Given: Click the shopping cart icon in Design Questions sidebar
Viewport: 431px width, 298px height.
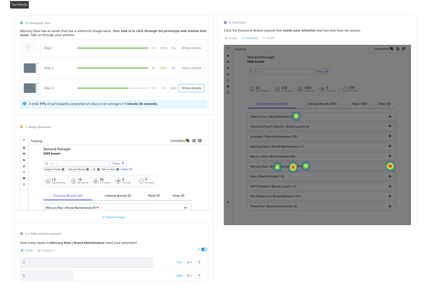Looking at the screenshot, I should tap(24, 172).
